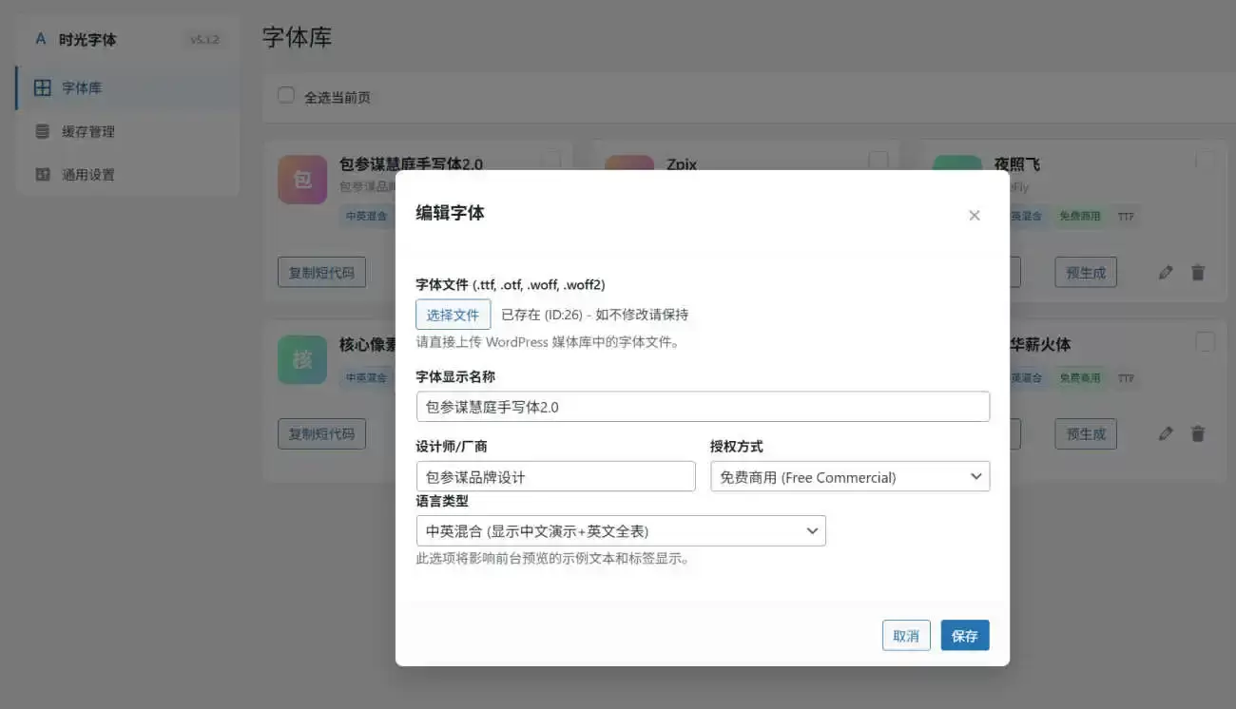1236x709 pixels.
Task: Click the edit pencil icon beside 华薪火体
Action: (x=1166, y=433)
